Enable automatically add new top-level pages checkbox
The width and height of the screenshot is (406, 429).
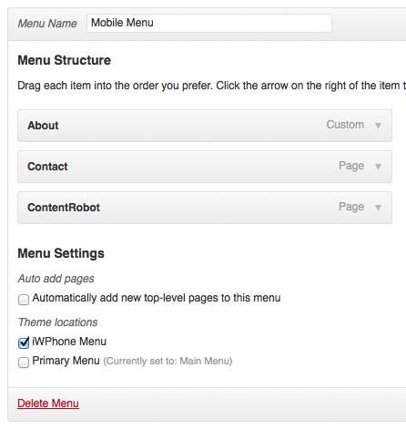pyautogui.click(x=24, y=300)
